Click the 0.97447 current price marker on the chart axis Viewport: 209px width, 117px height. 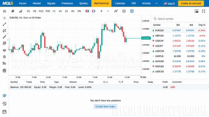pyautogui.click(x=146, y=38)
